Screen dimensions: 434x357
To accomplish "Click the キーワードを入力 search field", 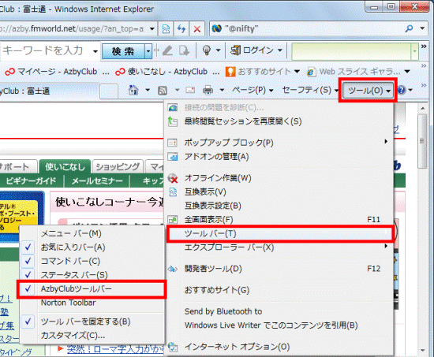I will (46, 51).
